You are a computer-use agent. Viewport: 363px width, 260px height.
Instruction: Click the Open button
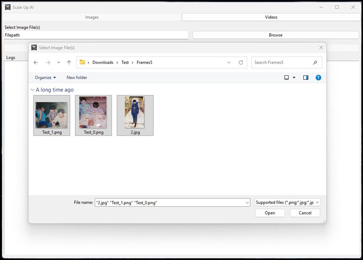coord(270,213)
